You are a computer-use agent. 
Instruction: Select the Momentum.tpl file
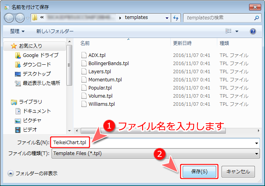point(105,79)
